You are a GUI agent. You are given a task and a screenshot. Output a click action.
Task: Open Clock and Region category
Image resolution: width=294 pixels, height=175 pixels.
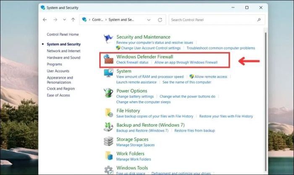[x=61, y=89]
